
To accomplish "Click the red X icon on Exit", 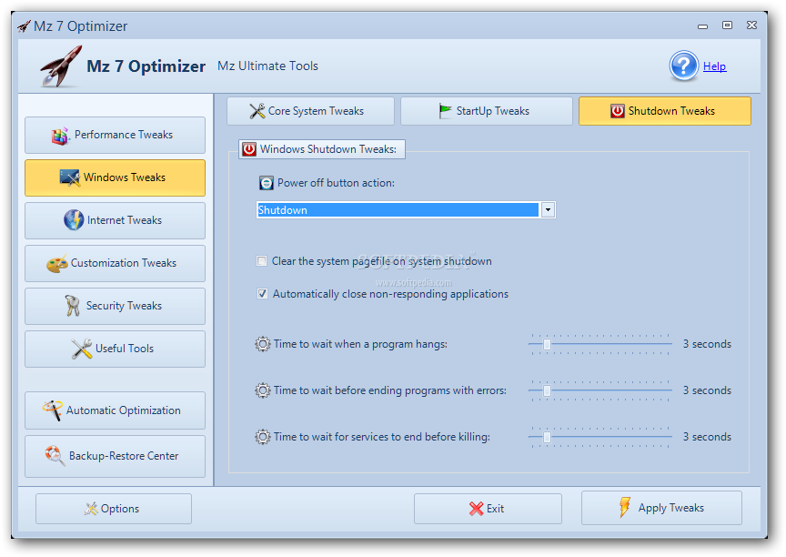I will 476,509.
